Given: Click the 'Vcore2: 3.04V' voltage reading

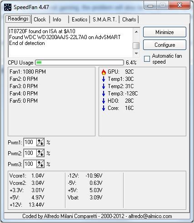Looking at the screenshot, I should 27,183.
